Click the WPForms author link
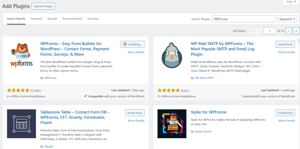Image resolution: width=300 pixels, height=149 pixels. [50, 78]
